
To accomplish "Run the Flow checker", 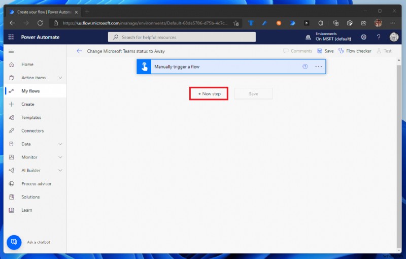I will click(x=355, y=51).
